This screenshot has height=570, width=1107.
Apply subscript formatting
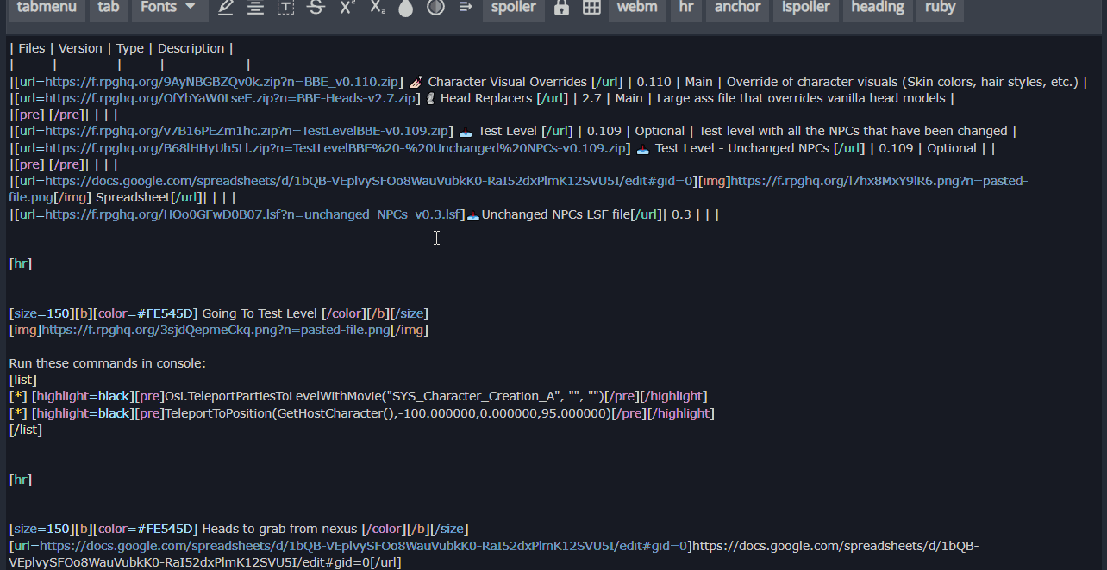tap(377, 8)
